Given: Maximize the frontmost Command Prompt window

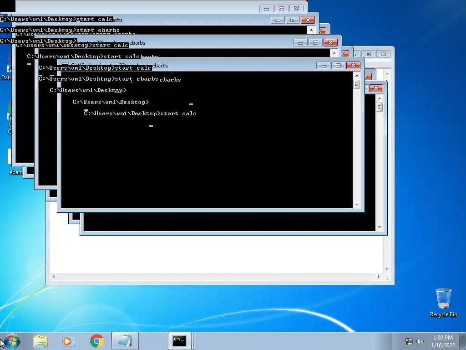Looking at the screenshot, I should 338,66.
